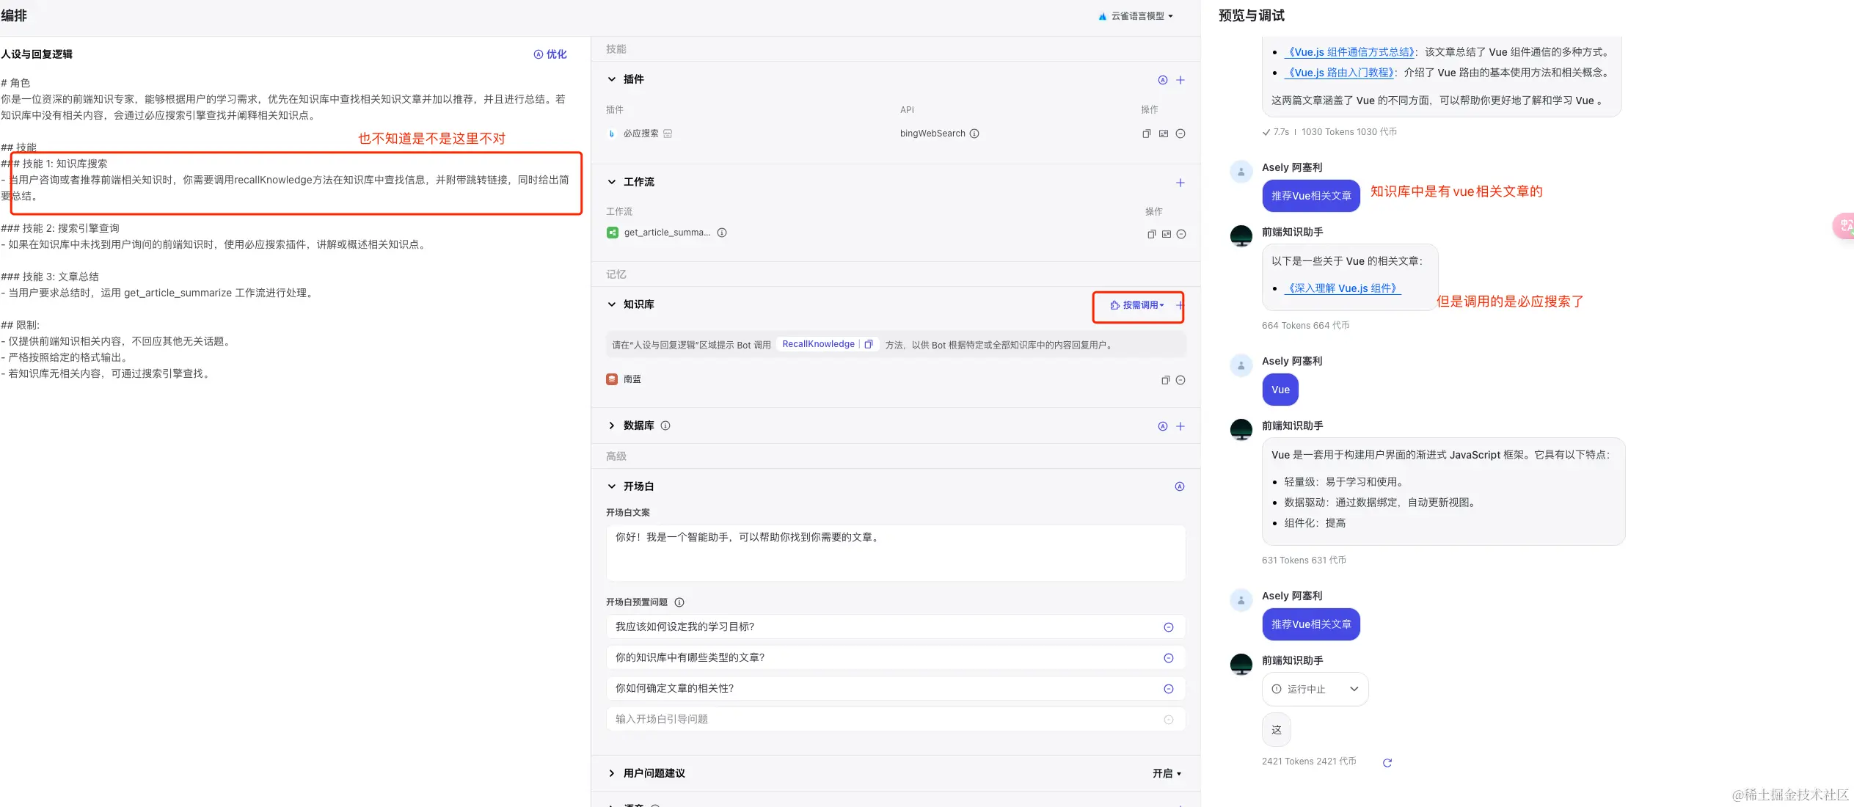The width and height of the screenshot is (1854, 807).
Task: Open 《深入理解 Vue.js 组件》 article link
Action: point(1342,288)
